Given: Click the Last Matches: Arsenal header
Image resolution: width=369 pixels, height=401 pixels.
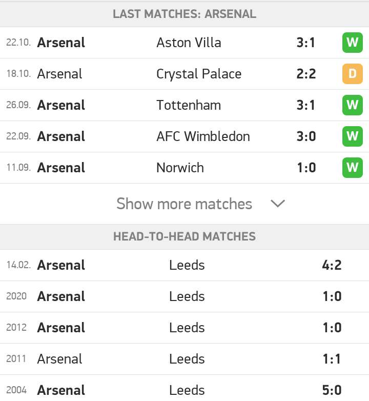Looking at the screenshot, I should coord(184,14).
